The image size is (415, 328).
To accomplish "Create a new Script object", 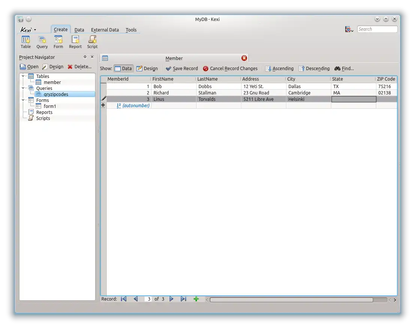I will 92,41.
